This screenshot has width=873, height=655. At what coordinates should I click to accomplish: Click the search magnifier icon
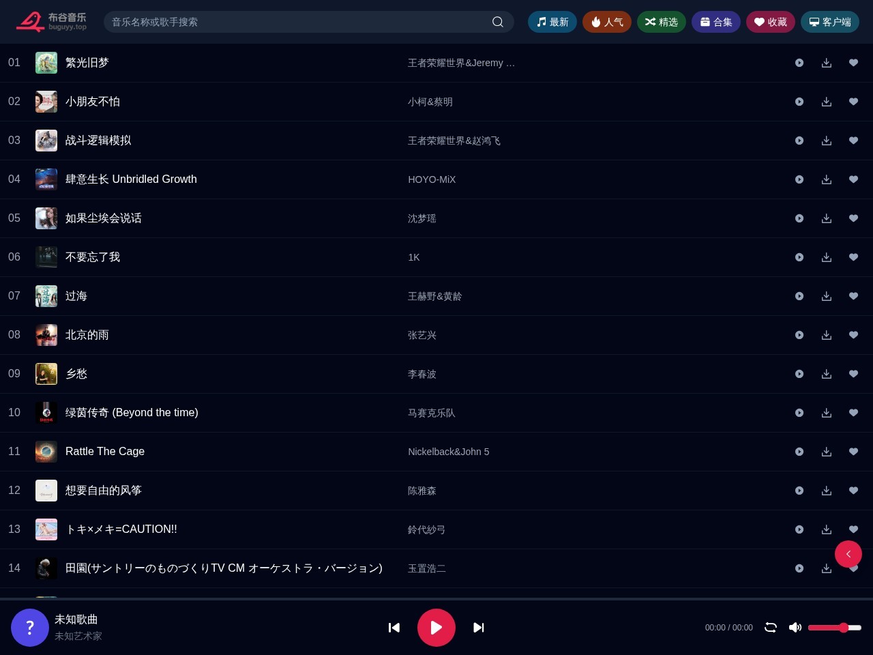tap(498, 22)
